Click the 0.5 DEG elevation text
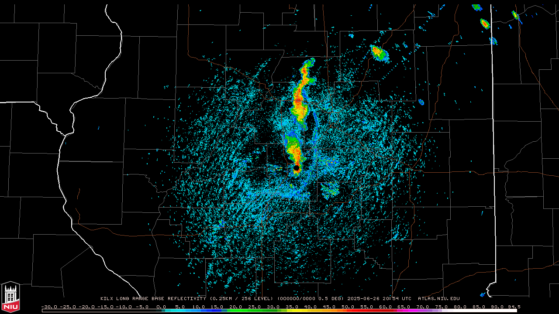 331,299
